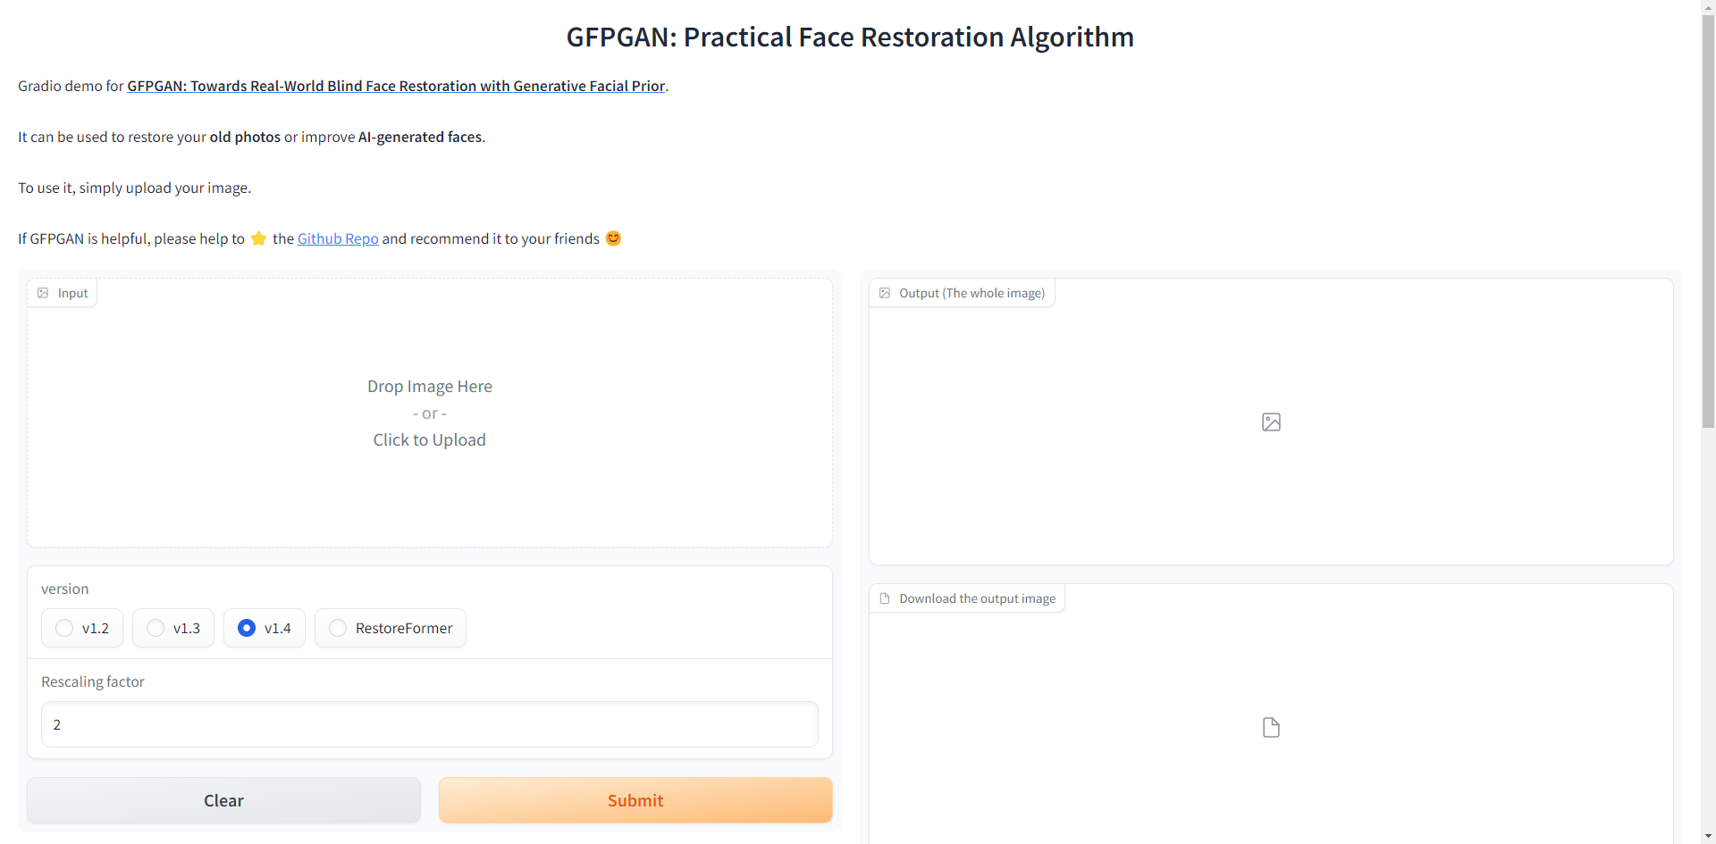Click the Output whole image label icon
This screenshot has height=844, width=1716.
(x=885, y=293)
